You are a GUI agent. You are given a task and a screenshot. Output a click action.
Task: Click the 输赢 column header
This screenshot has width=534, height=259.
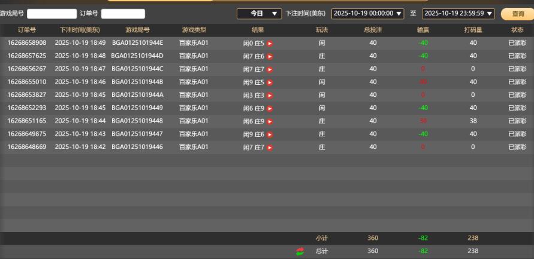423,30
